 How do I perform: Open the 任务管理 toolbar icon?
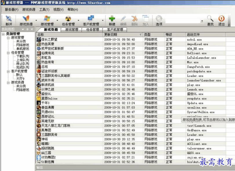[68, 19]
